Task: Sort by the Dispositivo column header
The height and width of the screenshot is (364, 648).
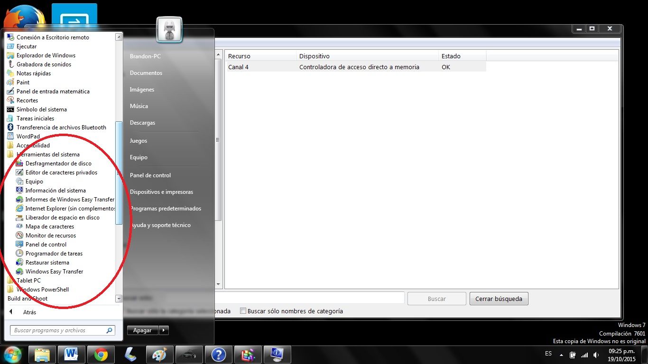Action: tap(368, 56)
